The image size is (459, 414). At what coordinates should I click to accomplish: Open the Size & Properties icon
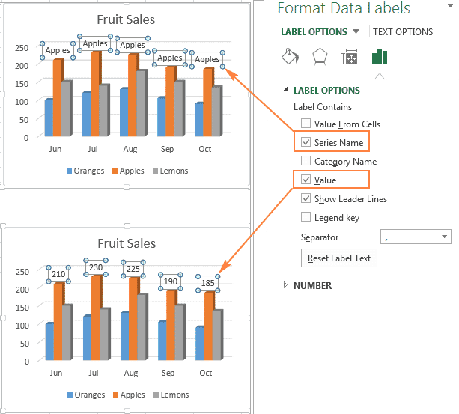(x=350, y=58)
